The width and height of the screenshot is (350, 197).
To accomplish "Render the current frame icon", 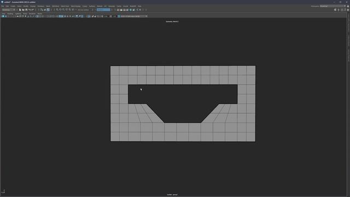I will (121, 10).
